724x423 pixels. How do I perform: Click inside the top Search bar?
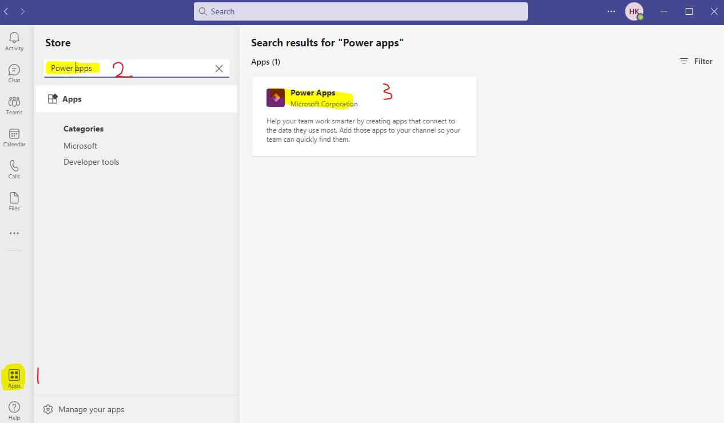coord(361,11)
